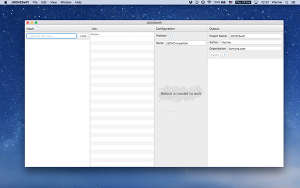Open the Edit menu
This screenshot has height=188, width=300.
pos(44,3)
